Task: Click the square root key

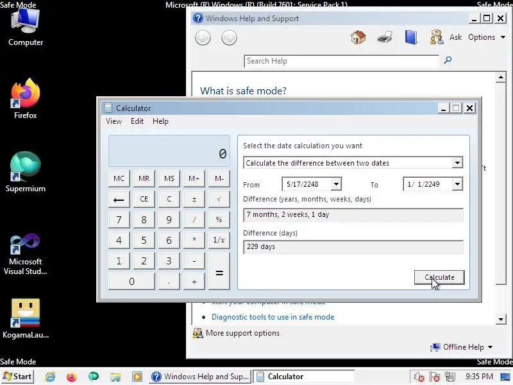Action: (x=219, y=200)
